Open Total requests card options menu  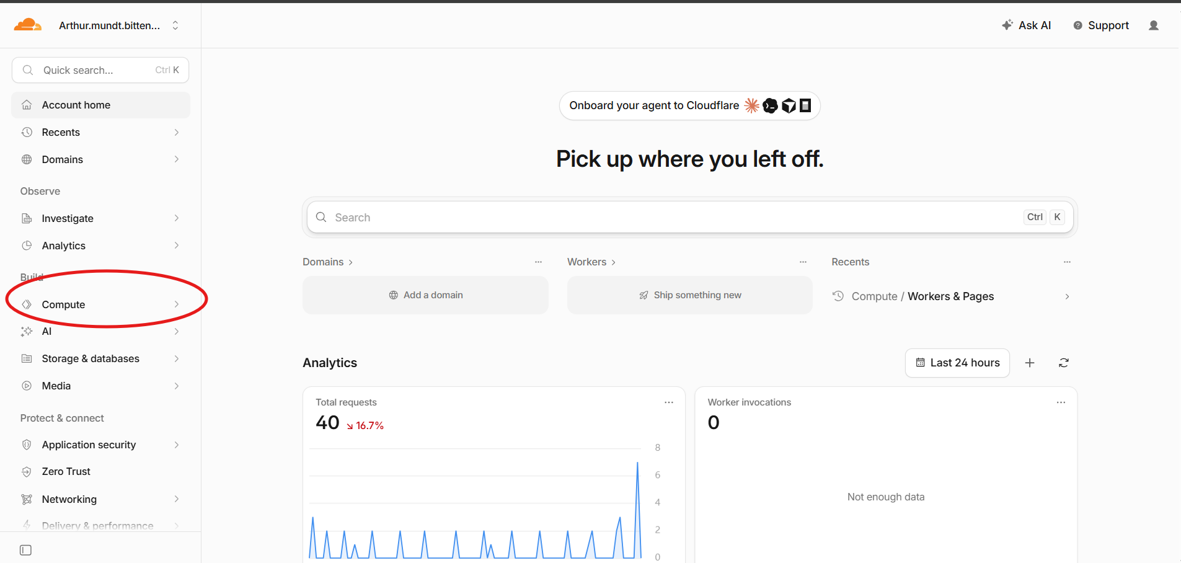(x=669, y=402)
